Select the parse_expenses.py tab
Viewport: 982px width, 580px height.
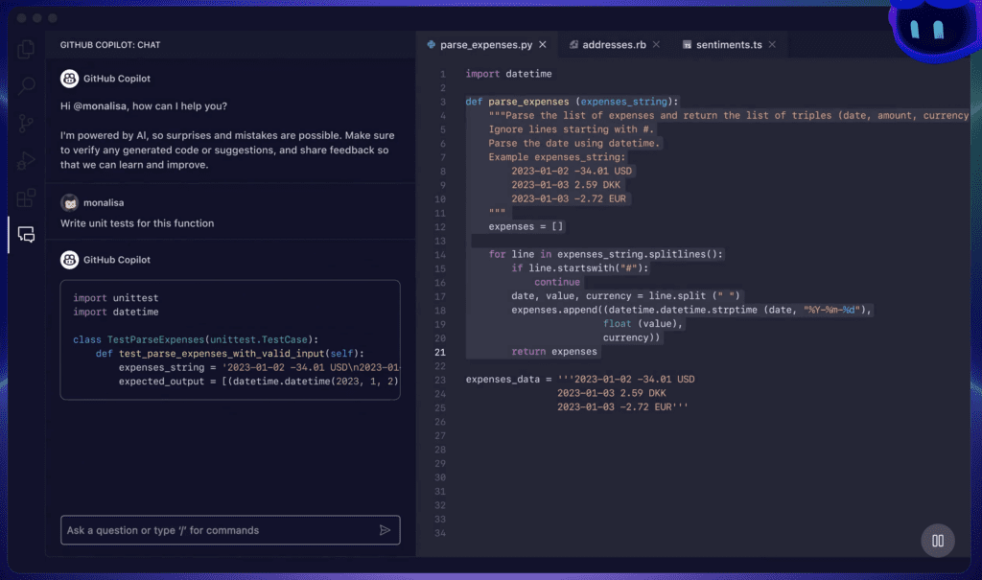[x=486, y=43]
